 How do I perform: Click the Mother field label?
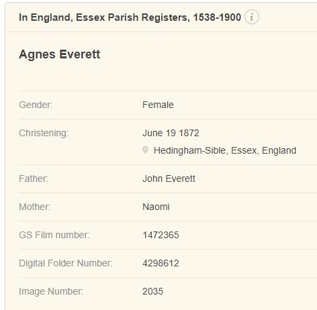click(34, 207)
